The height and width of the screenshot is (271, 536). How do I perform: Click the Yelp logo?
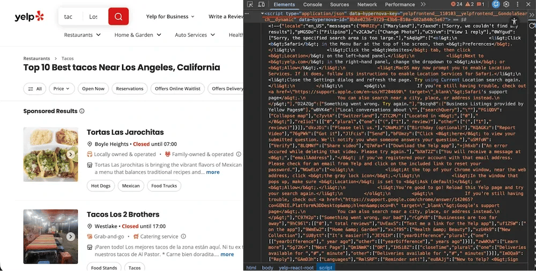29,17
